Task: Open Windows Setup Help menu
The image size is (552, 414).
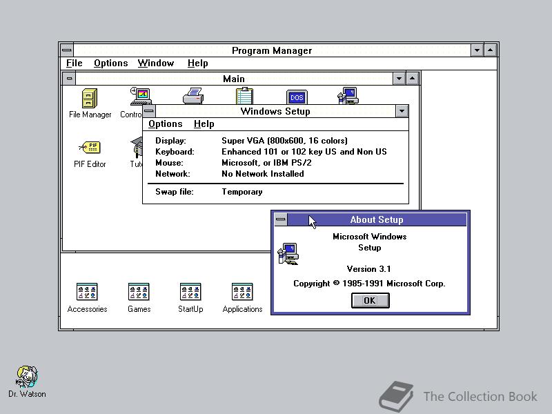Action: pos(204,124)
